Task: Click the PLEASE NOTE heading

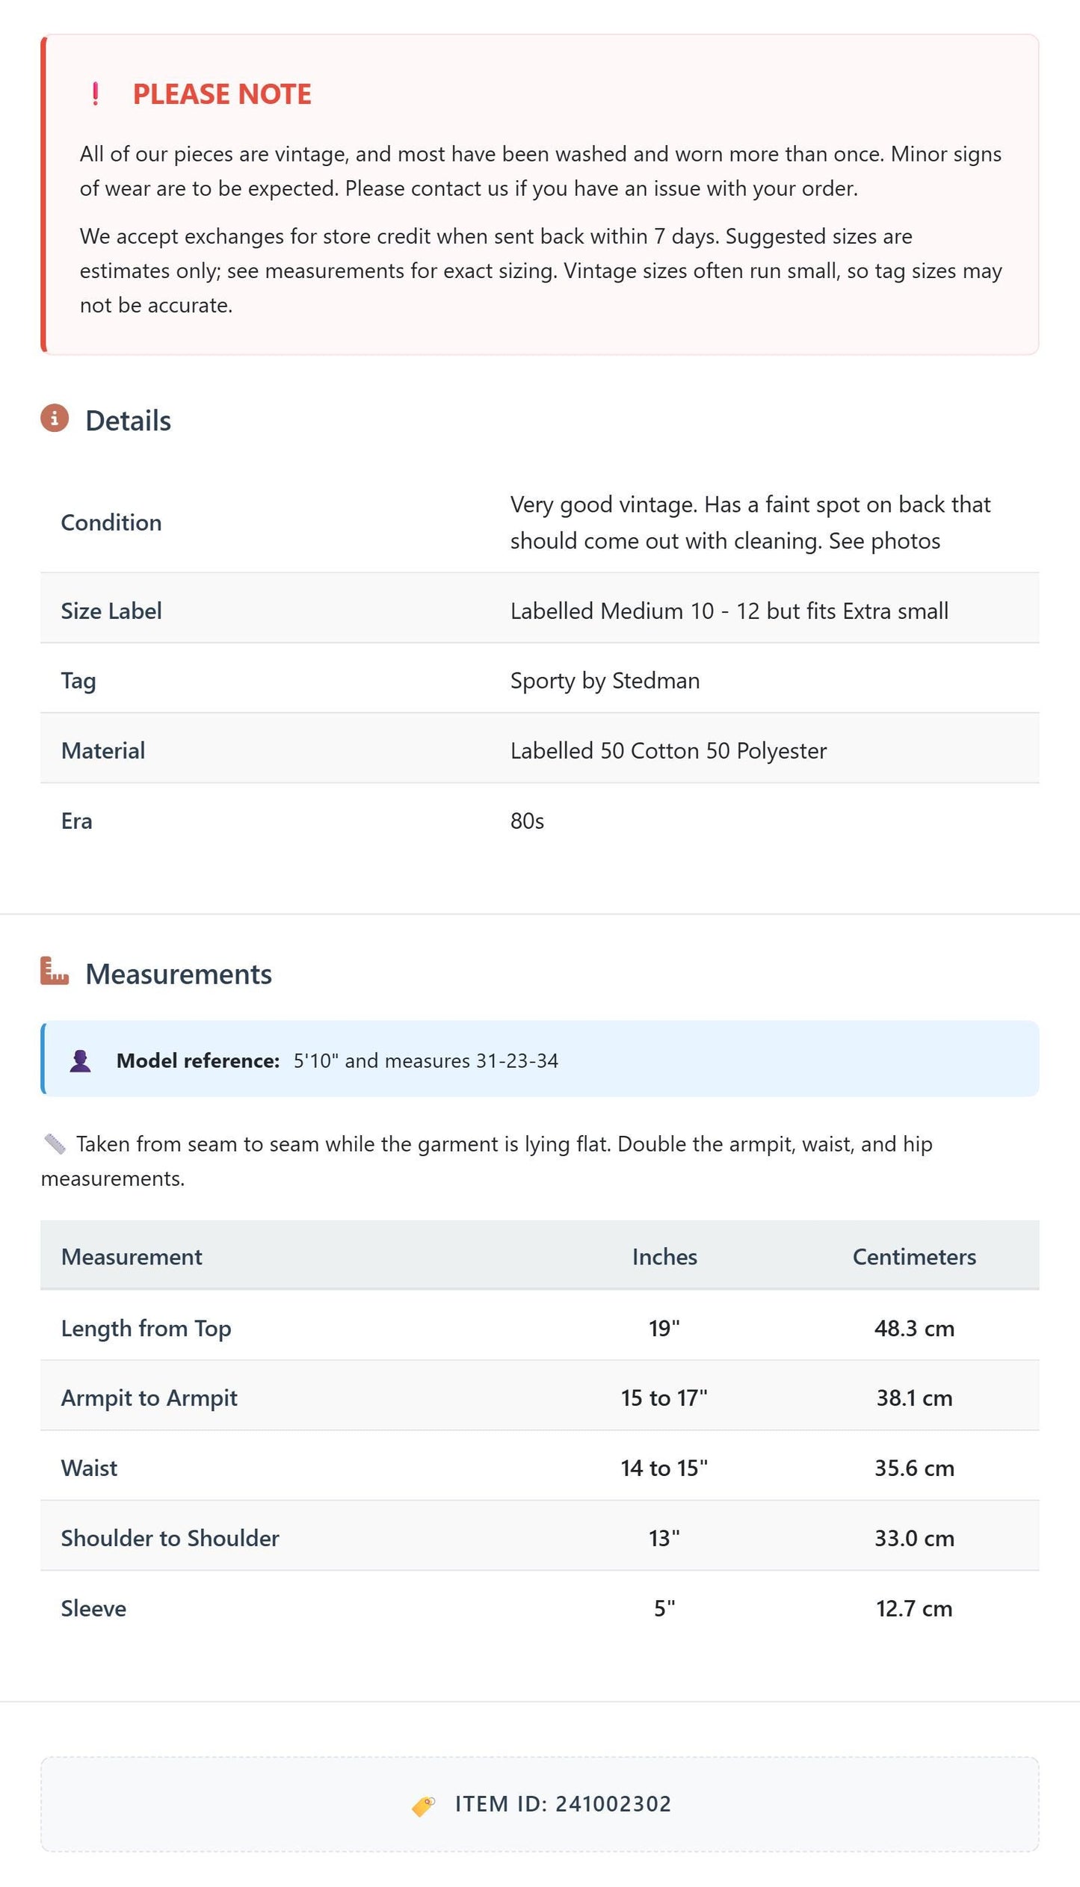Action: coord(222,94)
